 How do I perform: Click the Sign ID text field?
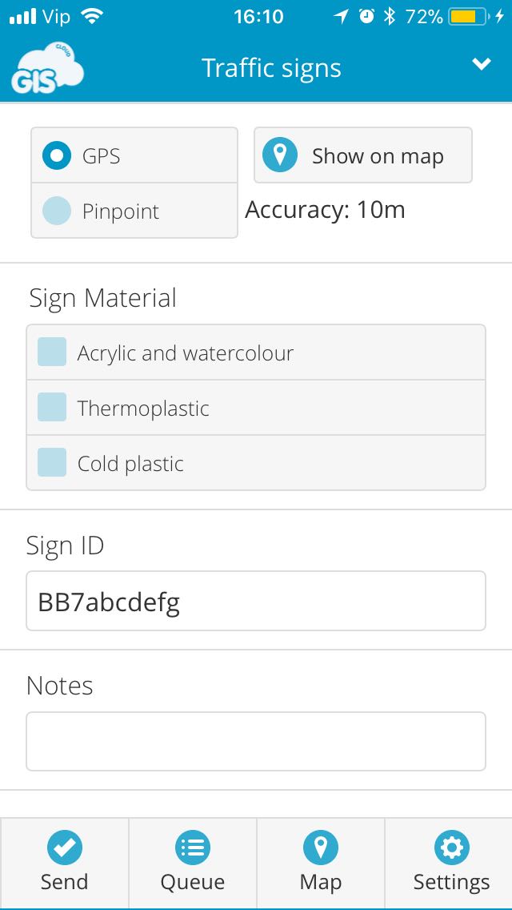point(256,601)
